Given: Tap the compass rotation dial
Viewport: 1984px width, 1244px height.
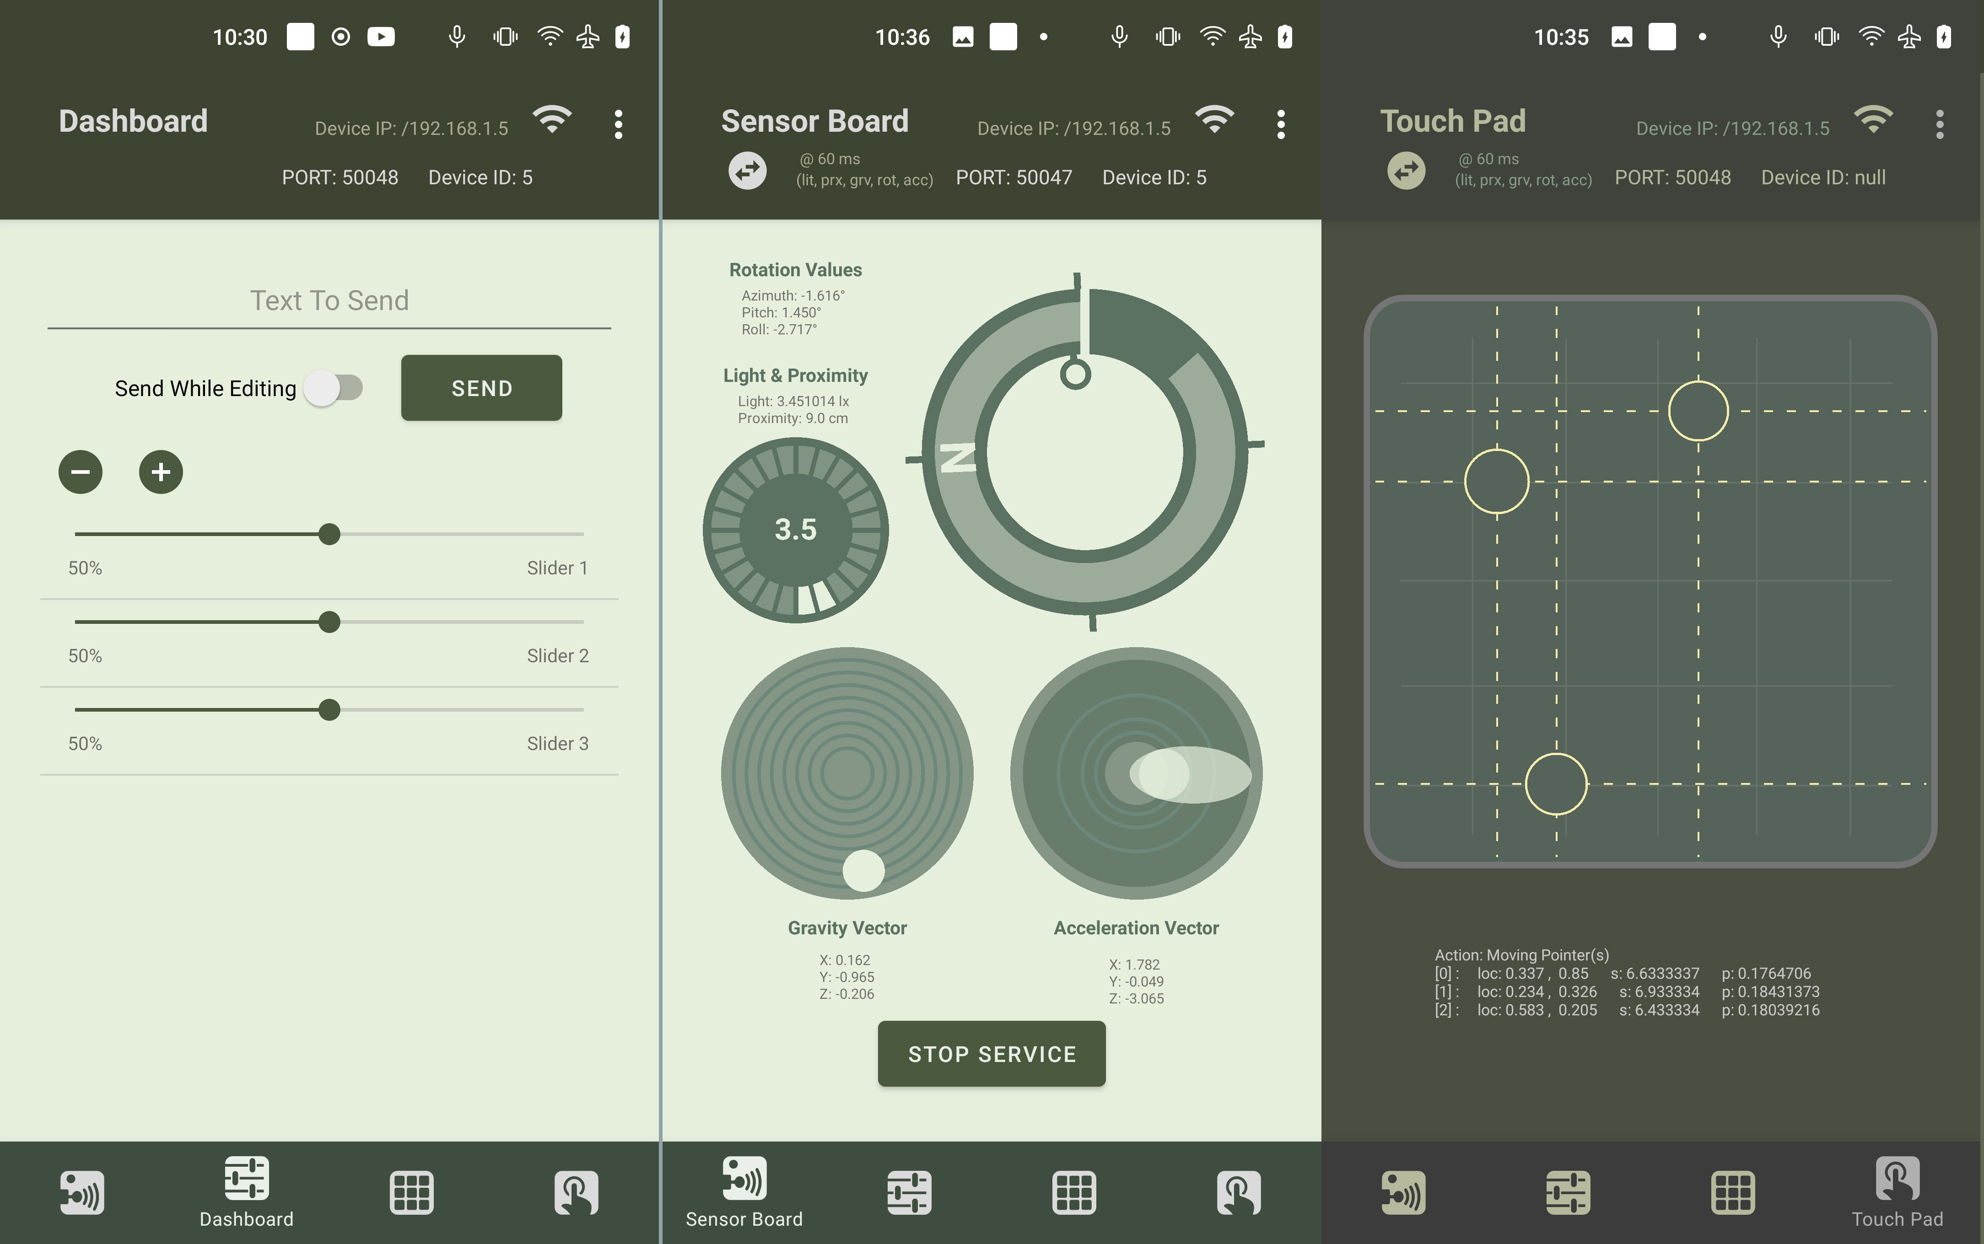Looking at the screenshot, I should 1084,452.
